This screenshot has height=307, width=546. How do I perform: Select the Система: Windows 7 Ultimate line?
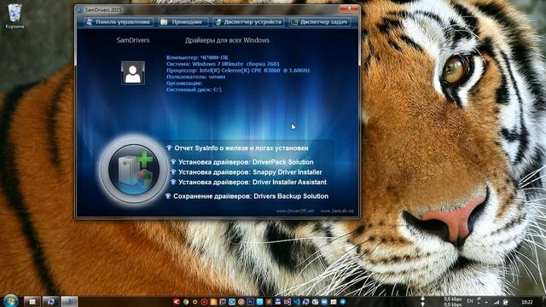(223, 64)
